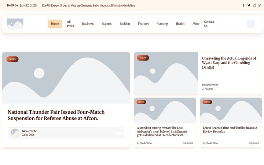Image resolution: width=264 pixels, height=165 pixels.
Task: Open Crime and Thriller Reads roundup
Action: click(x=230, y=130)
